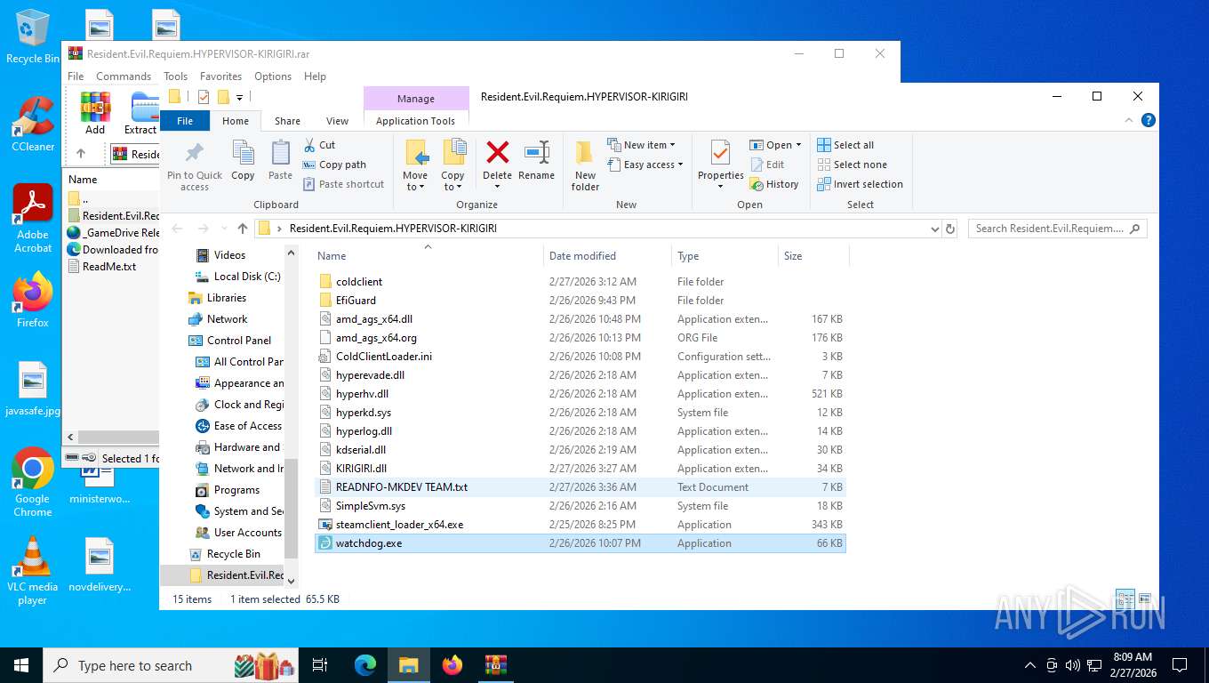Click Copy path in Clipboard group
The width and height of the screenshot is (1209, 683).
click(x=334, y=165)
